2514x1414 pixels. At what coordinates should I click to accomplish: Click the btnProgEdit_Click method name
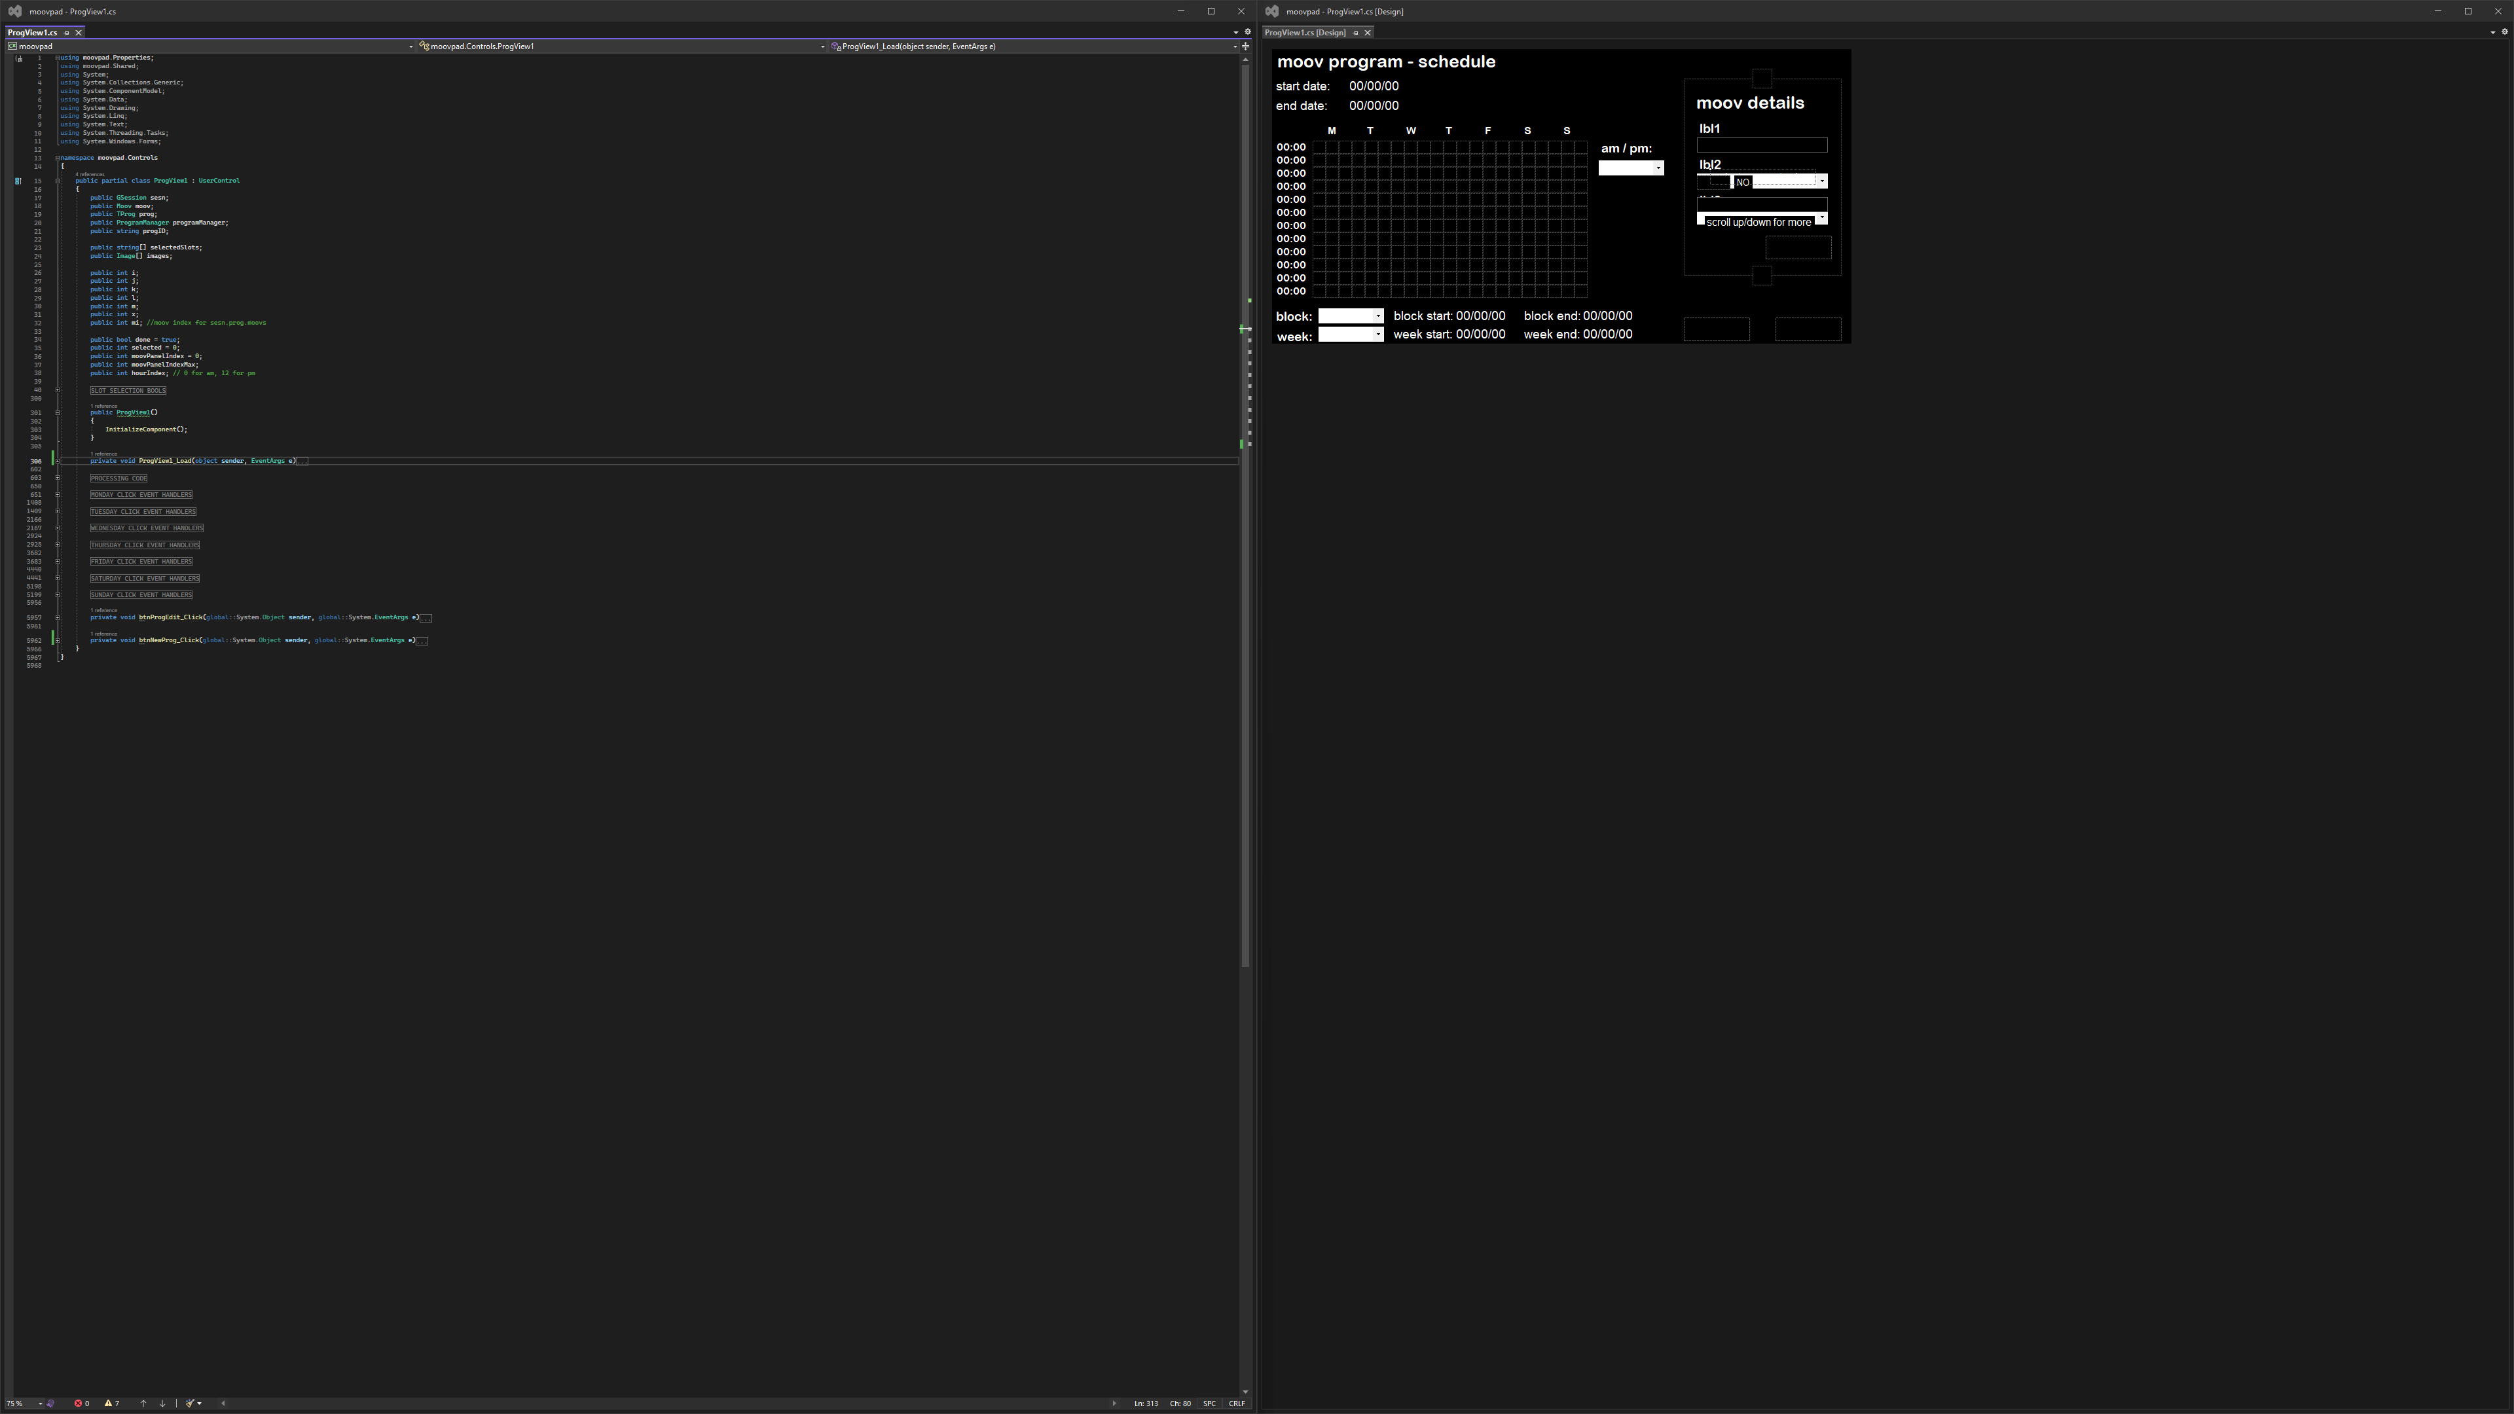(x=171, y=617)
